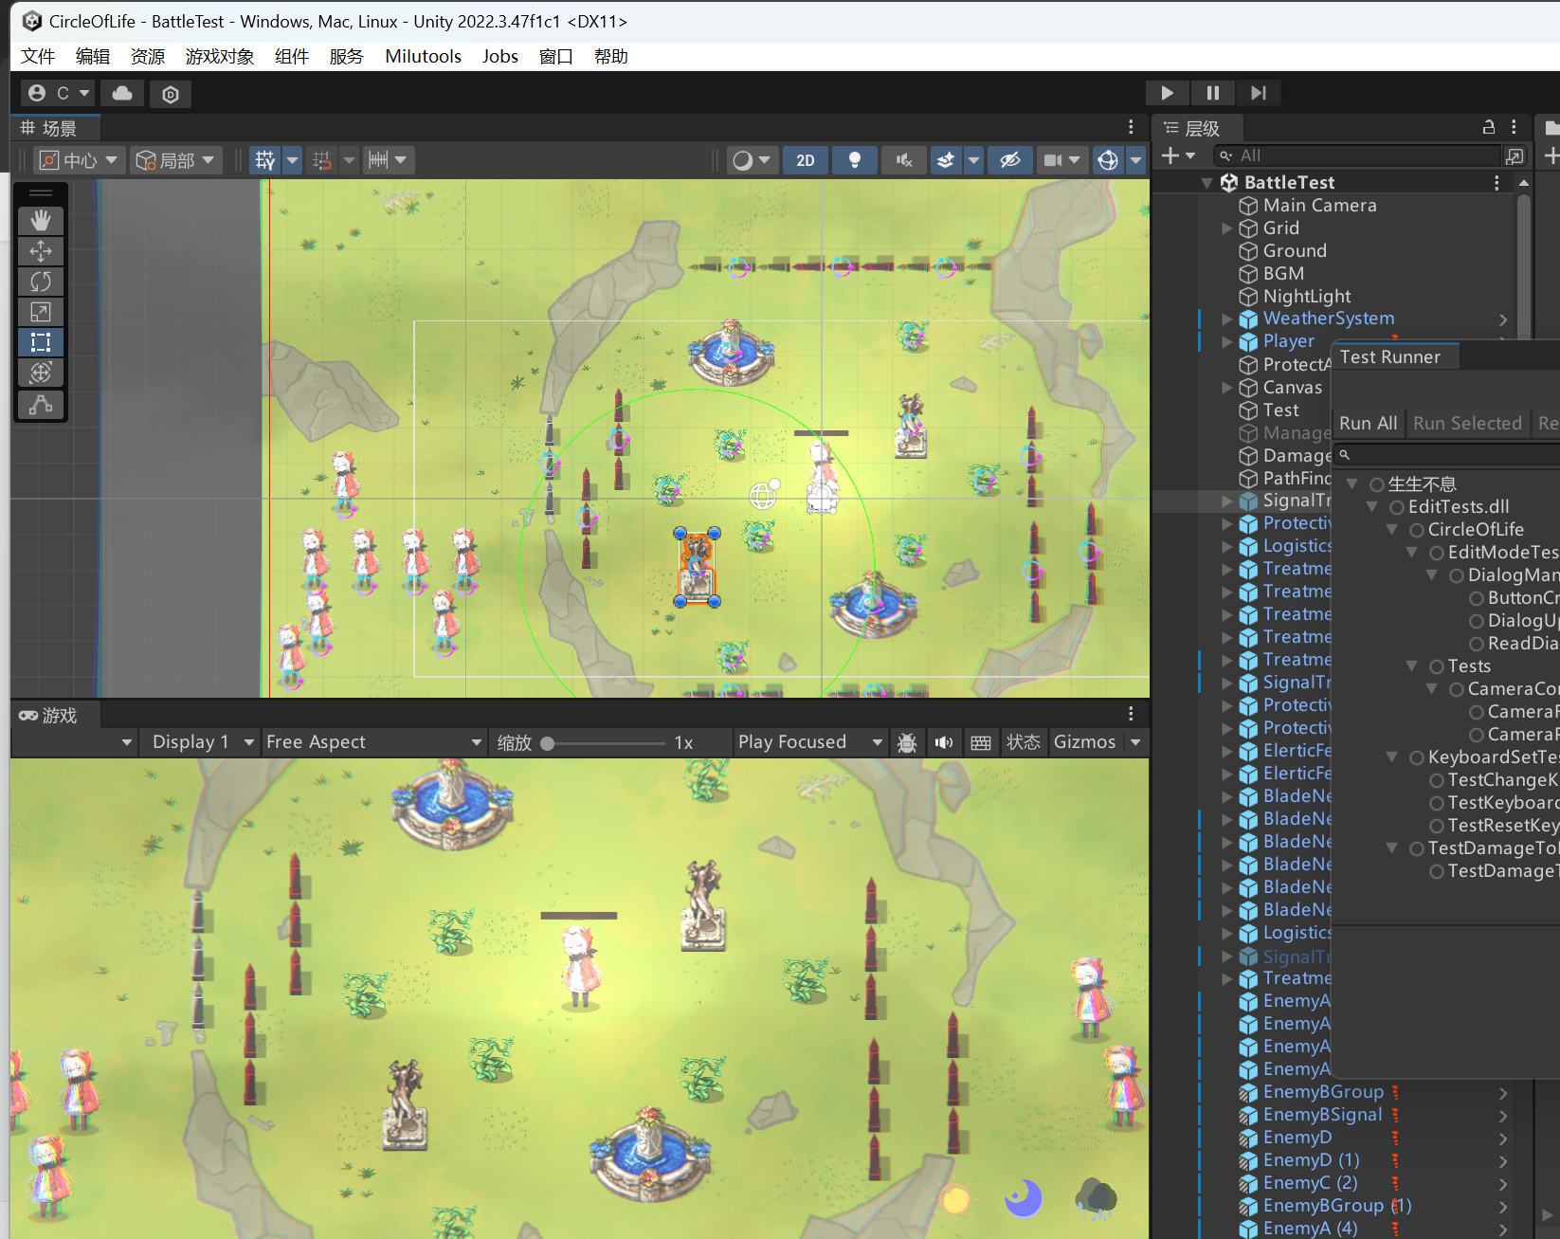Click the Frame Debugger bug icon
Screen dimensions: 1560x1239
coord(907,742)
